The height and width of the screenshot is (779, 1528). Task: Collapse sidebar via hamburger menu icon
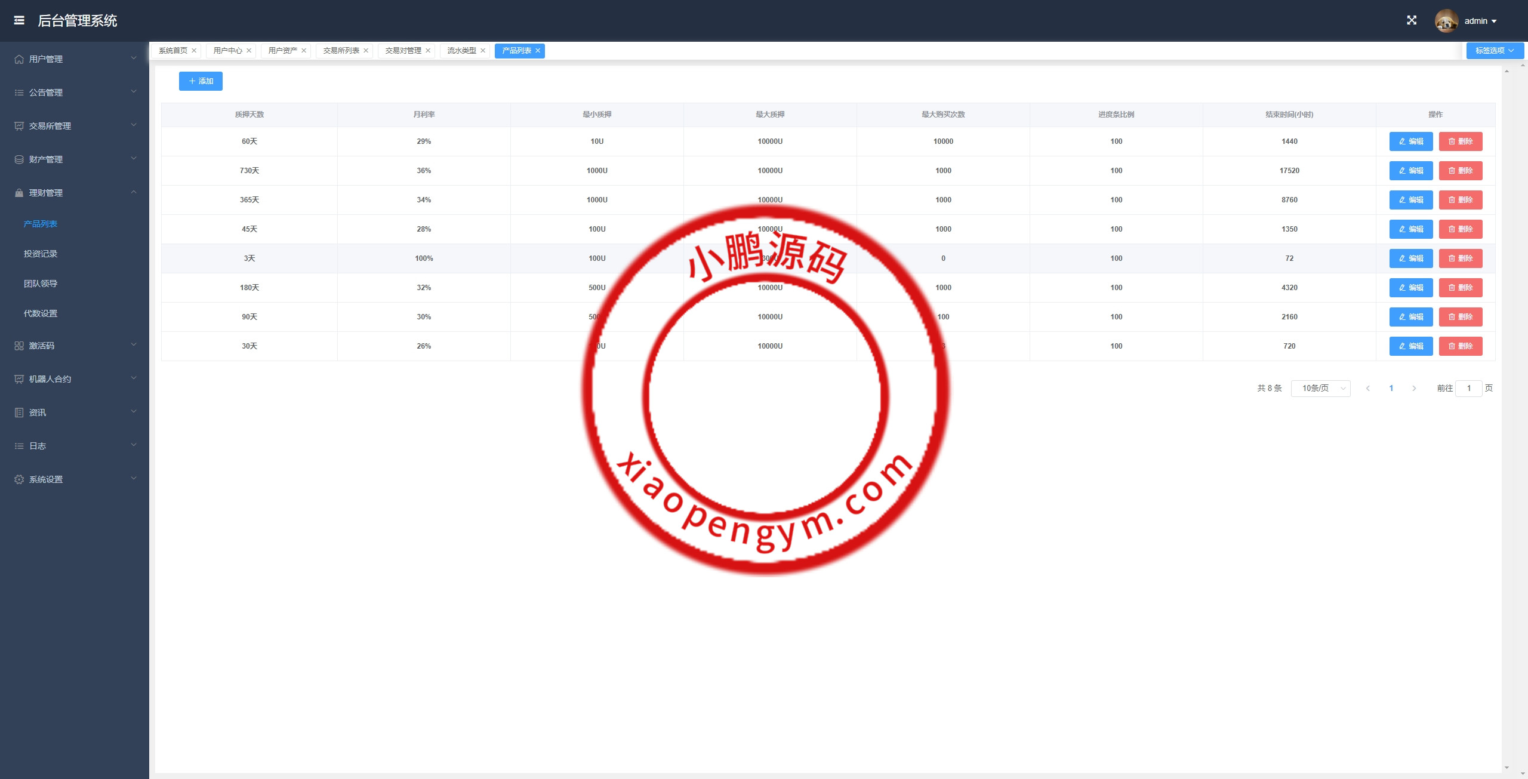19,20
